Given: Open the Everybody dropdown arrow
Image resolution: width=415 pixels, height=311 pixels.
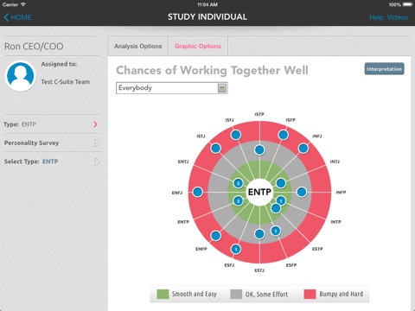Looking at the screenshot, I should 222,88.
